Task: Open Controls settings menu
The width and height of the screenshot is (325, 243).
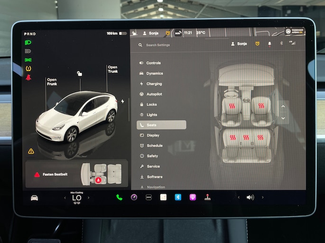Action: (x=150, y=63)
